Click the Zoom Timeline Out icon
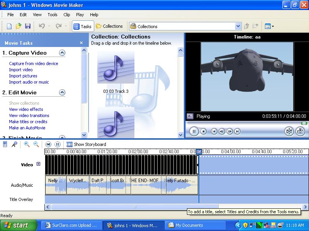Screen dimensions: 309x231 click(x=36, y=144)
